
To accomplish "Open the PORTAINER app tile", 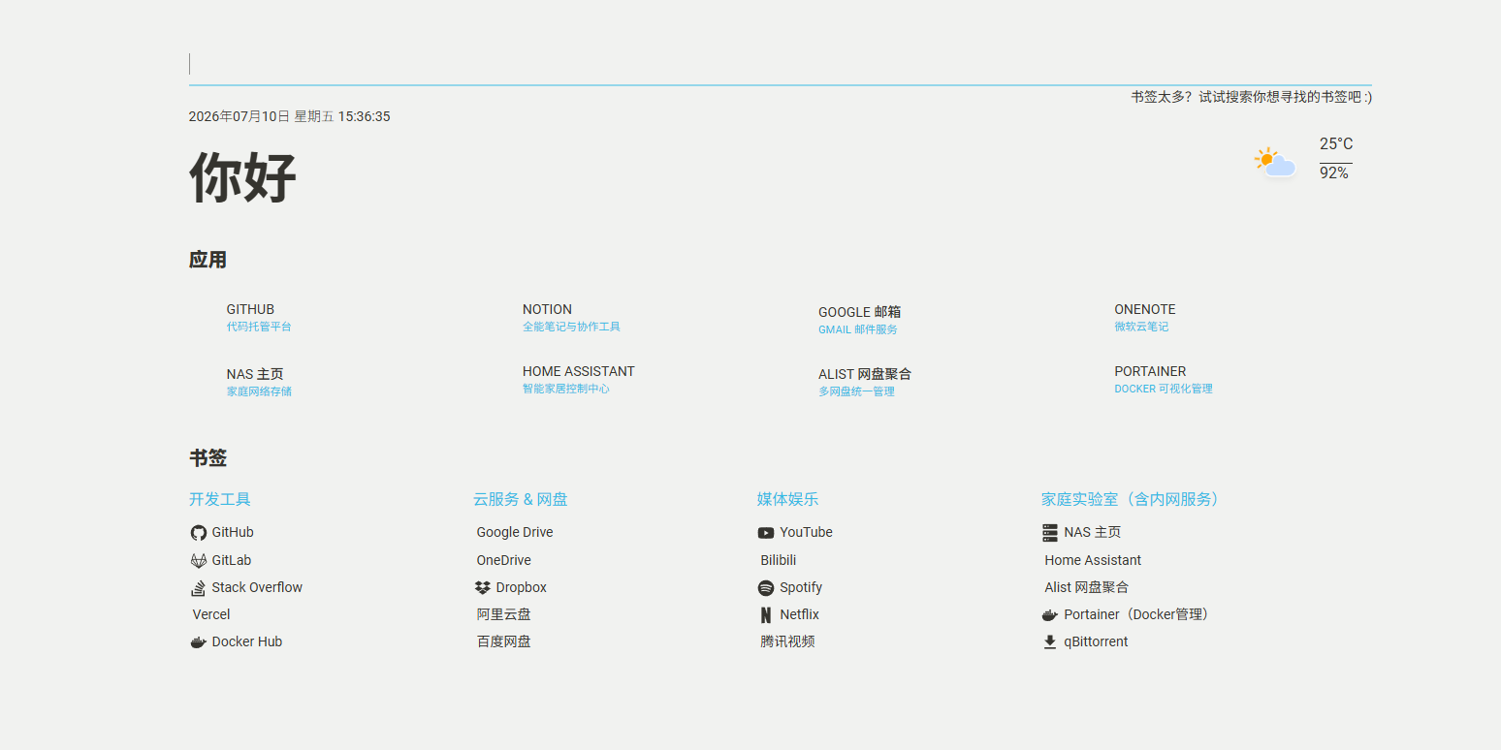I will [x=1164, y=380].
